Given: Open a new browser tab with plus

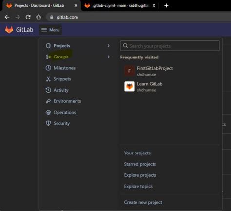Looking at the screenshot, I should point(166,6).
